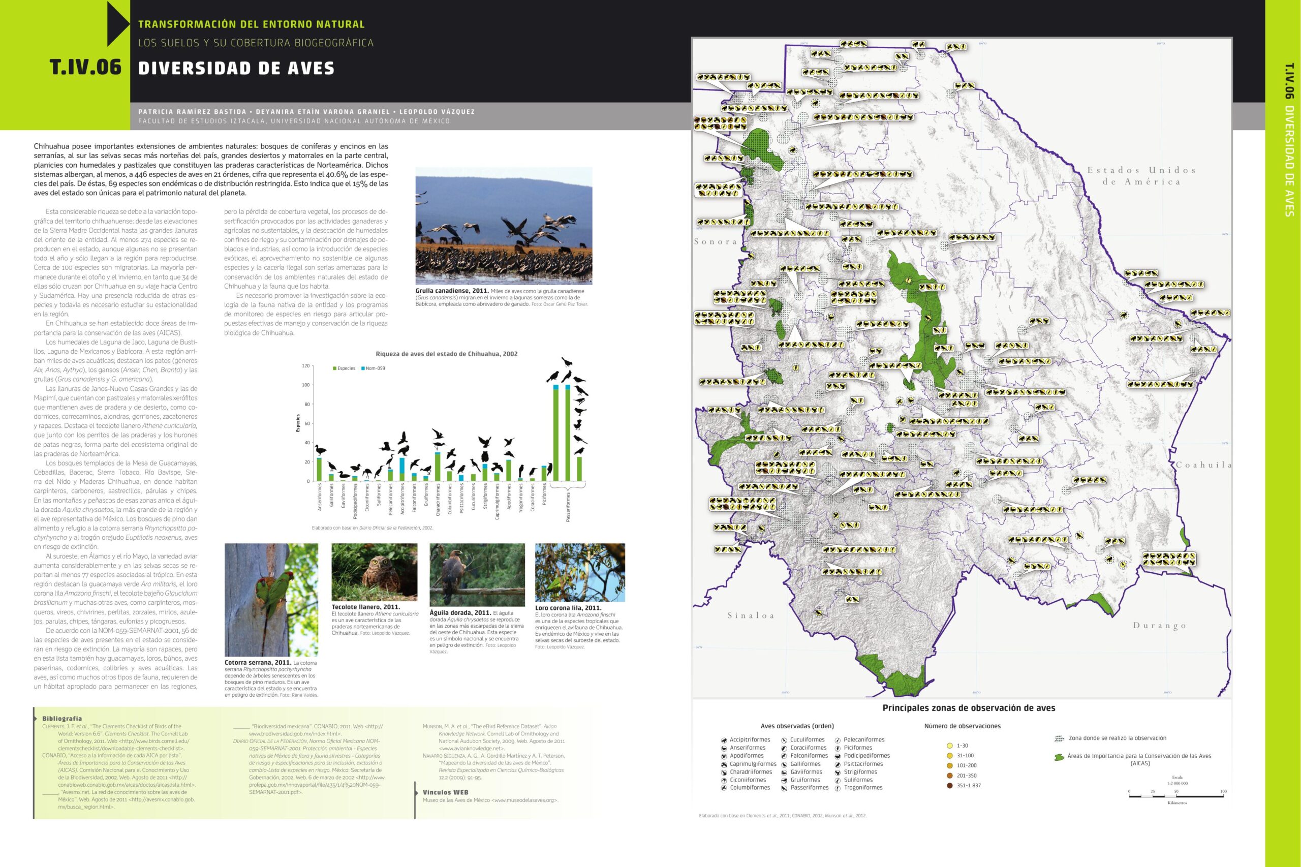This screenshot has height=867, width=1301.
Task: Click the Podicipediformes legend icon
Action: (x=838, y=756)
